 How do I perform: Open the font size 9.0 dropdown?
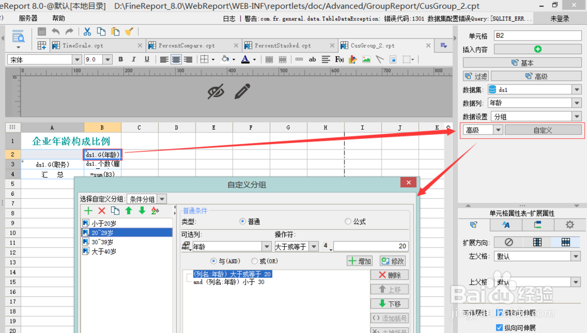click(108, 59)
